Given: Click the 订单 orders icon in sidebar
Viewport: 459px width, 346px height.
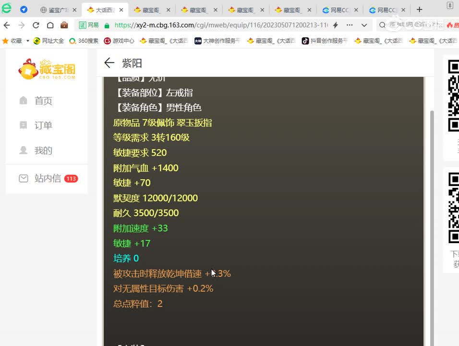Looking at the screenshot, I should point(24,124).
